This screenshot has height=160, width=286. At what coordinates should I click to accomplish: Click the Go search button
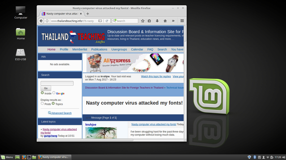point(46,88)
